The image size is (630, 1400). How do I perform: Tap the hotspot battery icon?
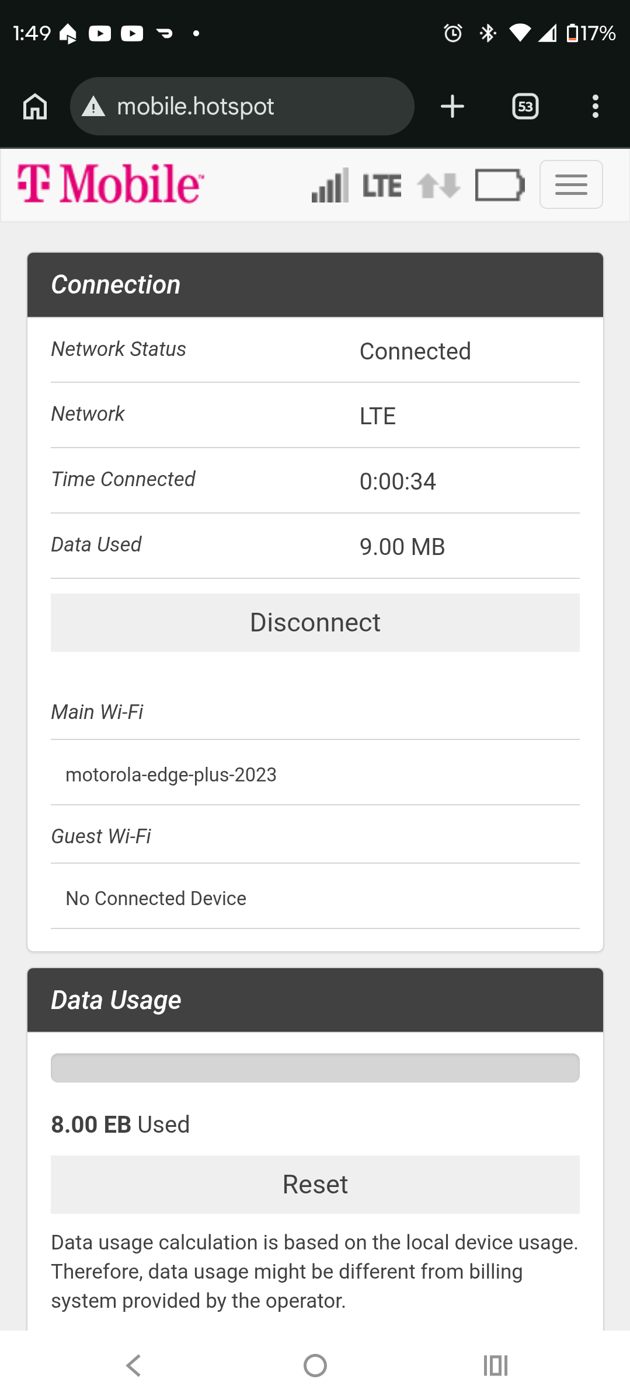(500, 186)
